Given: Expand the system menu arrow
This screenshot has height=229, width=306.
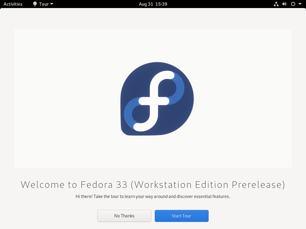Looking at the screenshot, I should click(300, 4).
